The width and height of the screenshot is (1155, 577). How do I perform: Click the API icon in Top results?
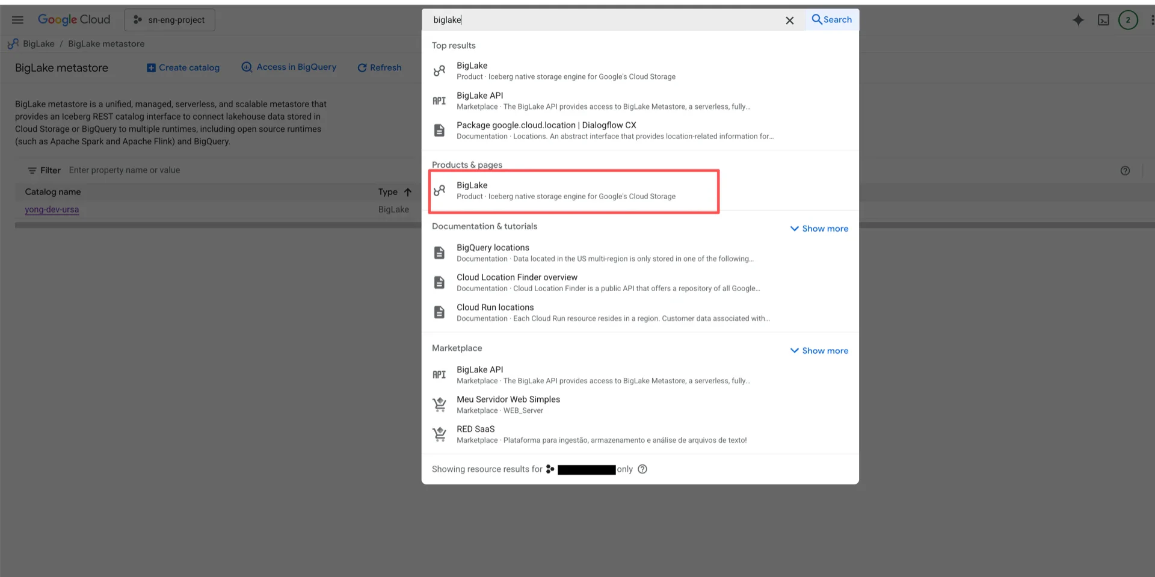pyautogui.click(x=439, y=100)
